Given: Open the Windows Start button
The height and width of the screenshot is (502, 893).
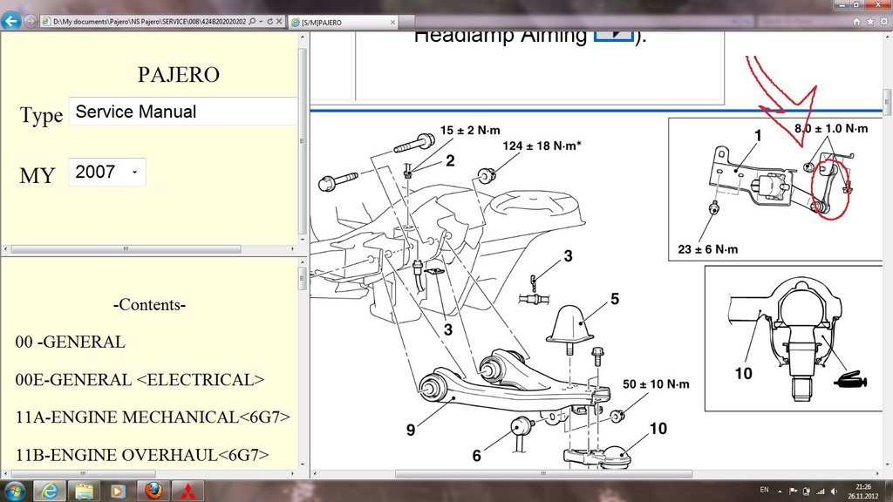Looking at the screenshot, I should [x=14, y=490].
